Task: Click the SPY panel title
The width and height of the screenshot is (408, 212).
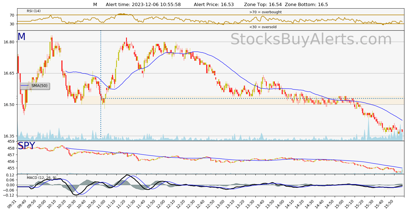Action: tap(27, 146)
